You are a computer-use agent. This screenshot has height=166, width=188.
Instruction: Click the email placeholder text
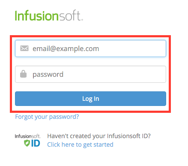coord(66,49)
